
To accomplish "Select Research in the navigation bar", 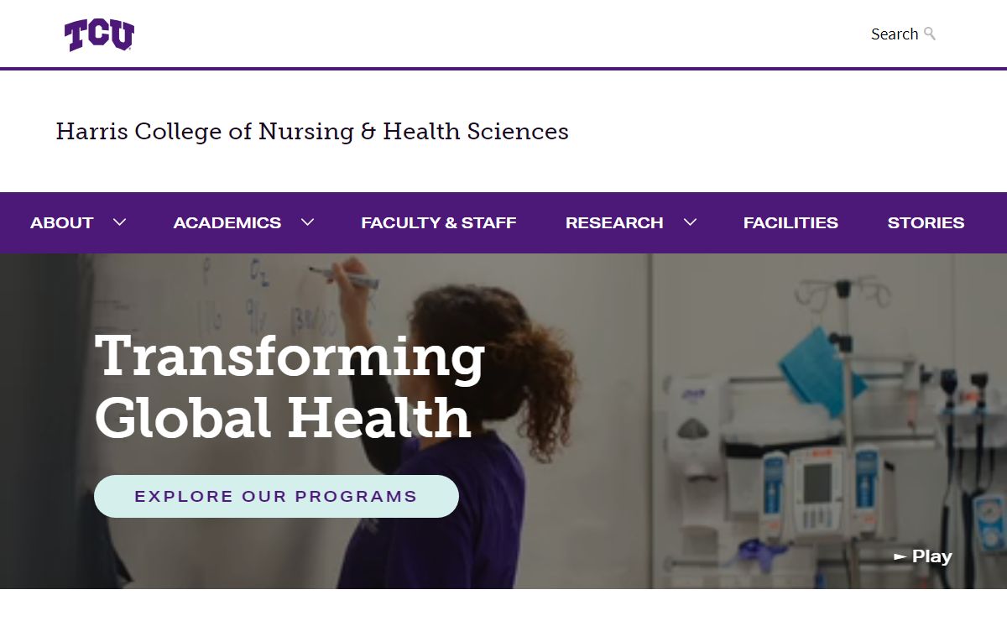I will pyautogui.click(x=613, y=223).
